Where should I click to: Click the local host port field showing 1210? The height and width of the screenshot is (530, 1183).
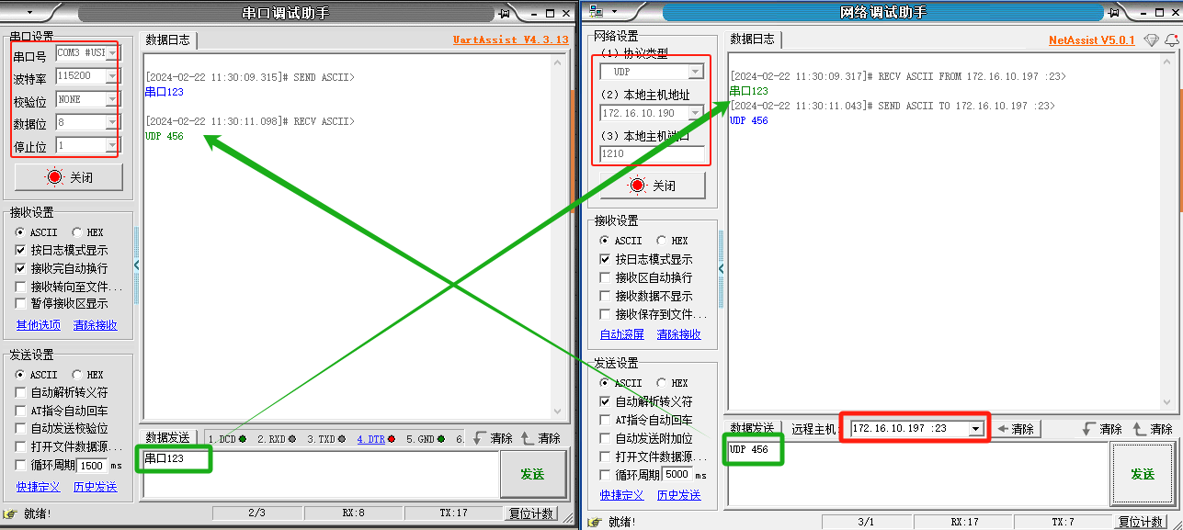coord(652,154)
